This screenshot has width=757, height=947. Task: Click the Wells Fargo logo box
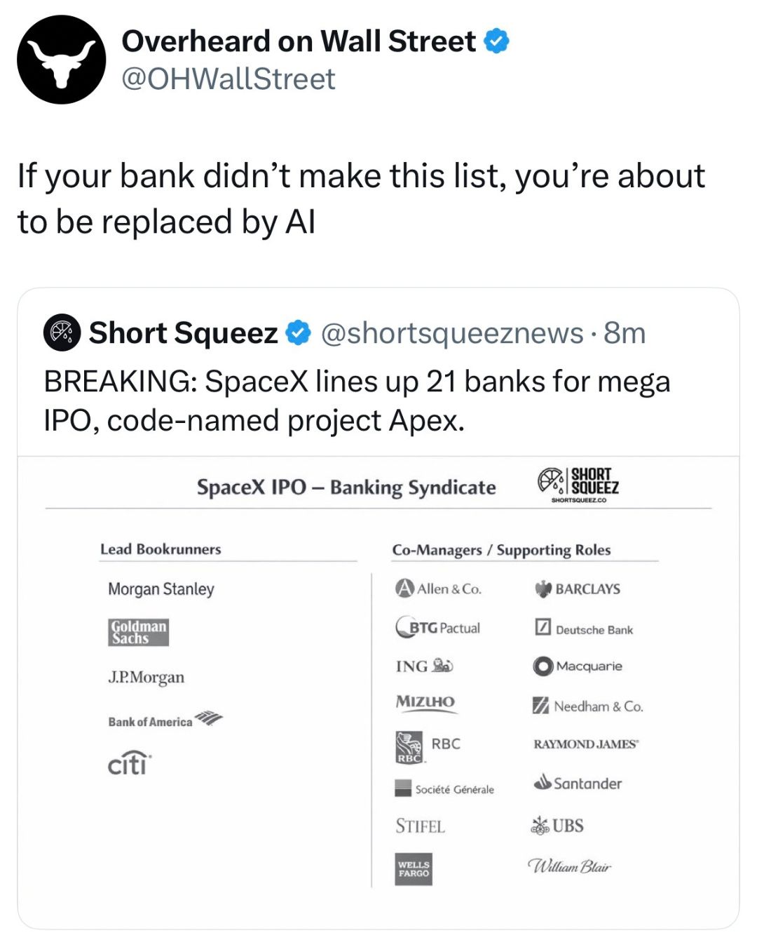tap(414, 869)
